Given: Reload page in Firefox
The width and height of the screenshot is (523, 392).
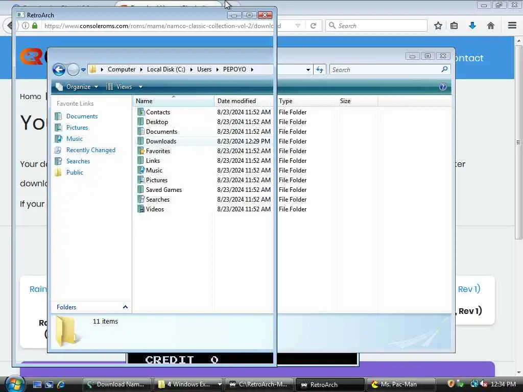Looking at the screenshot, I should (313, 26).
